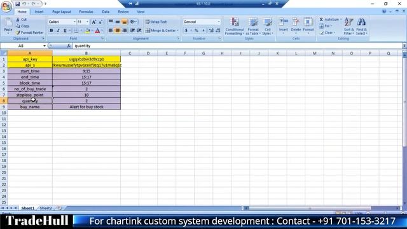Switch to the Page Layout tab

click(x=62, y=11)
